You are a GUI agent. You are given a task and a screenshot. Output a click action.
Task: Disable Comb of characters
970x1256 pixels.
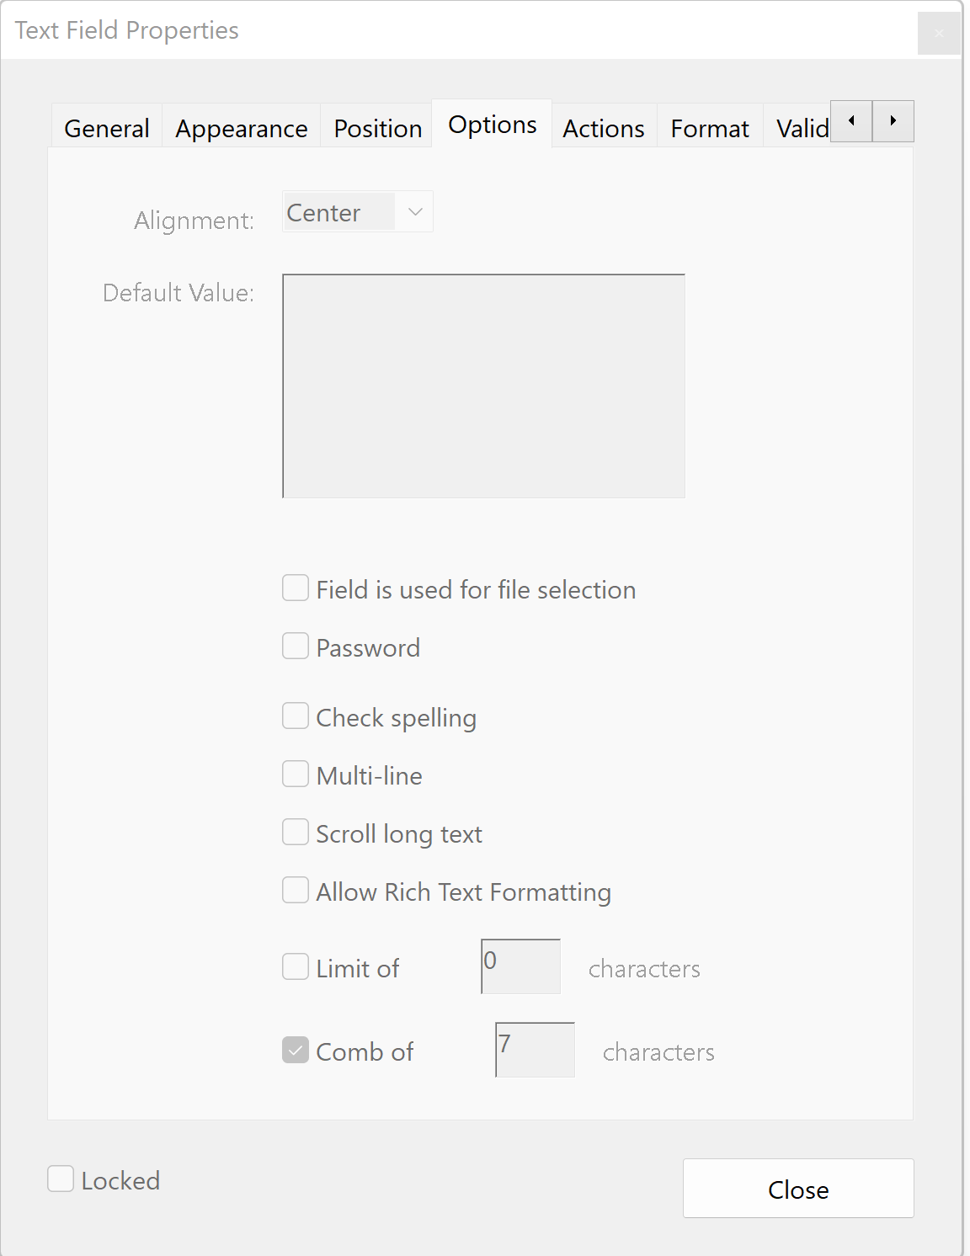pos(296,1050)
